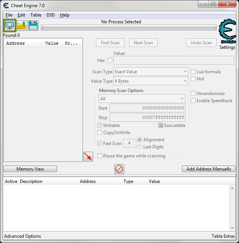Click Value column header in address table
The image size is (239, 243).
click(191, 181)
